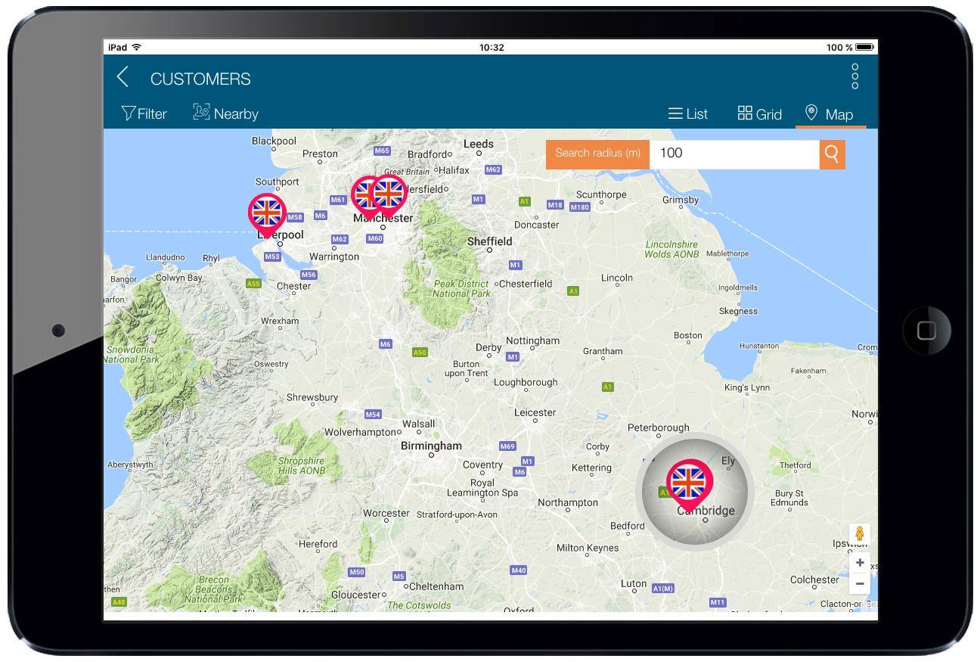Screen dimensions: 980x662
Task: Click the Northampton label on map
Action: coord(568,502)
